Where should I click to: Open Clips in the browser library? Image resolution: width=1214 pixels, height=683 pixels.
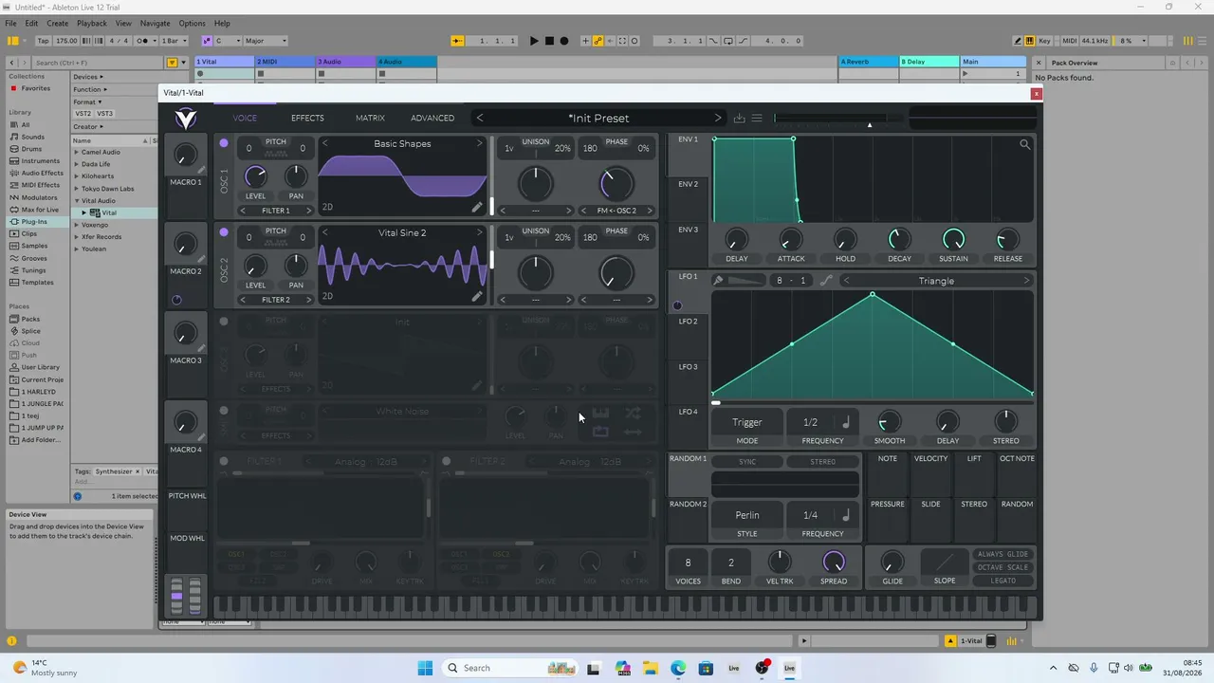tap(29, 233)
